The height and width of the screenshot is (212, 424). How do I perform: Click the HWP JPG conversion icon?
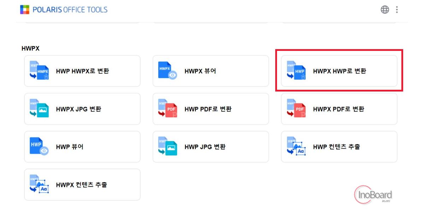167,146
